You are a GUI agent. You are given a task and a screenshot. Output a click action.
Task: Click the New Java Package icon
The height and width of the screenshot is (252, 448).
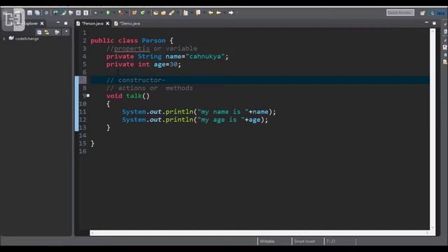click(x=134, y=13)
